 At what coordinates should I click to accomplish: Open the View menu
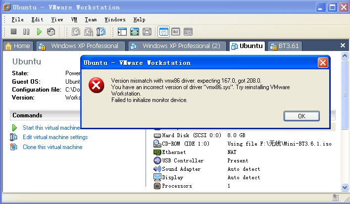(57, 20)
